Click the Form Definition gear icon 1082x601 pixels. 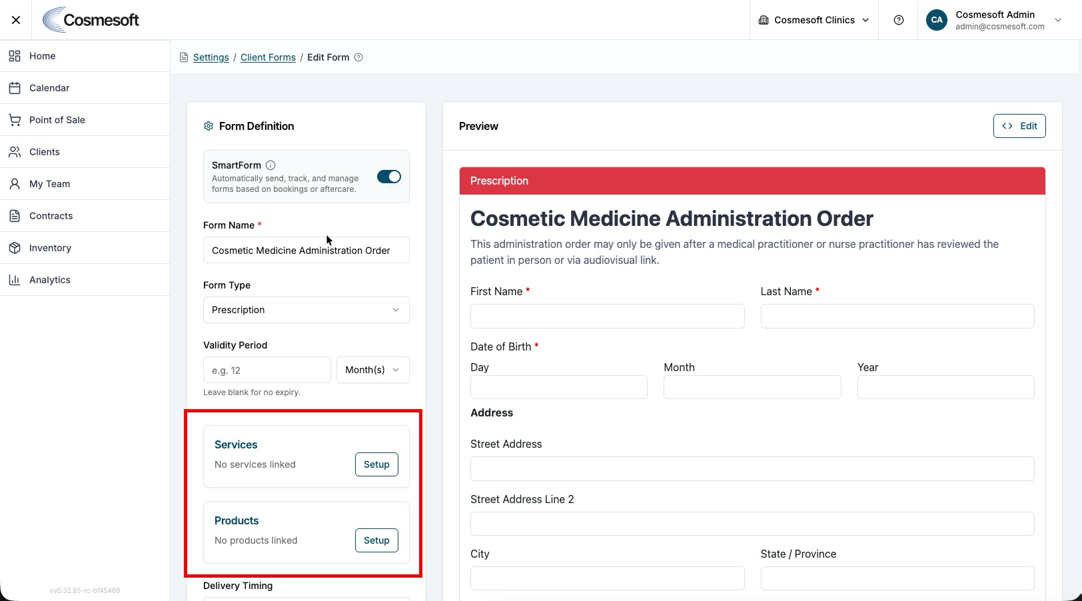pos(209,126)
